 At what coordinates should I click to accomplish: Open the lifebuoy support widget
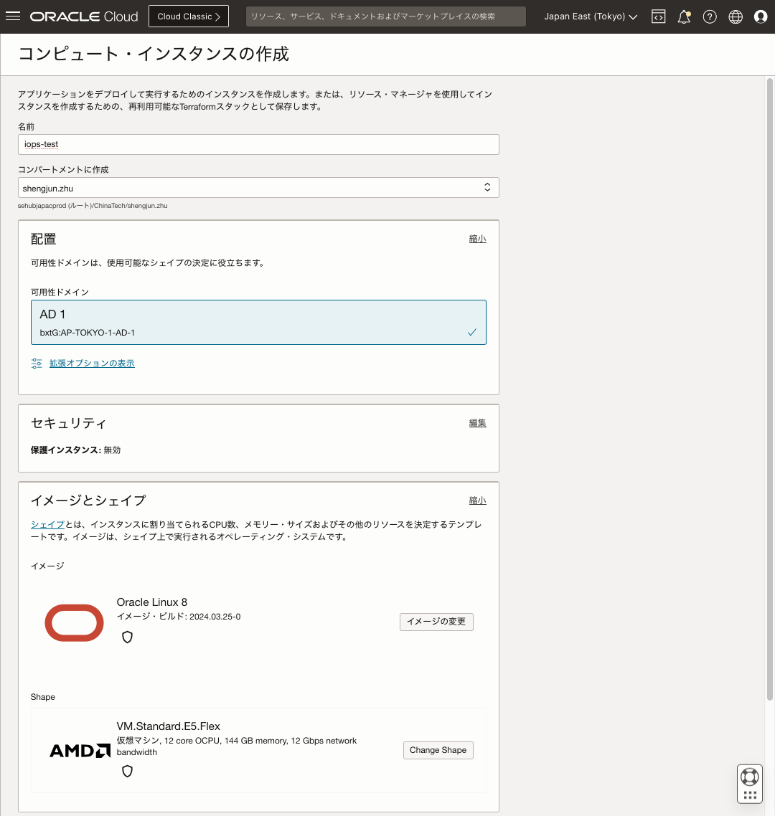pos(750,777)
